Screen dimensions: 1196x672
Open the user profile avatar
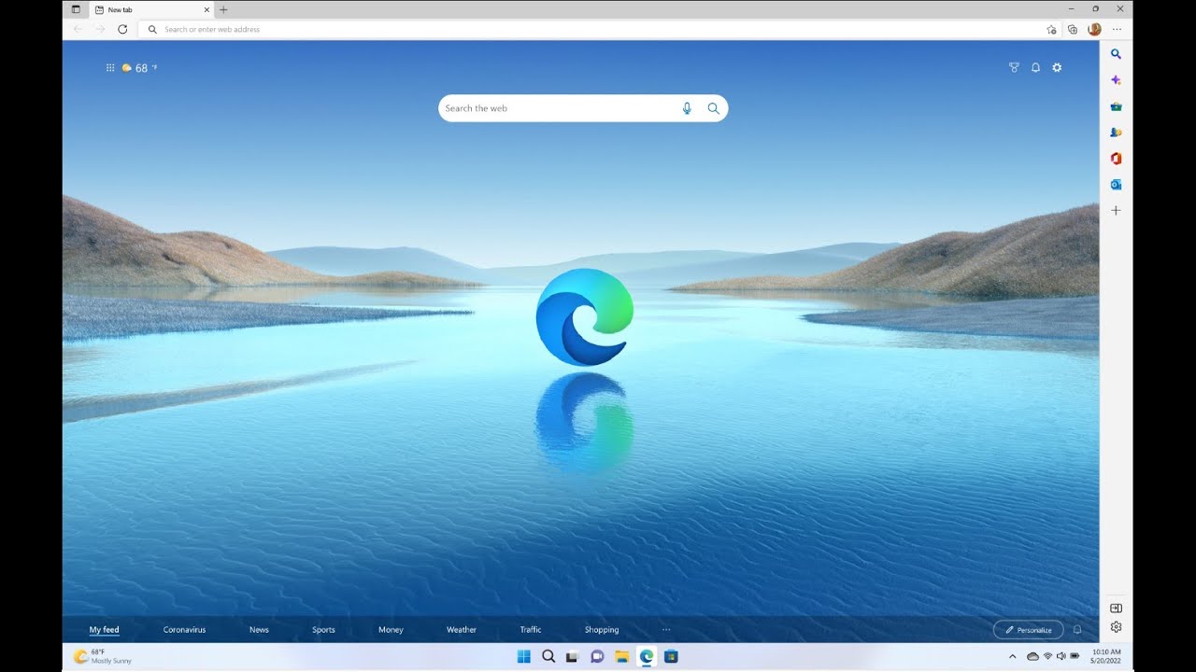point(1094,29)
